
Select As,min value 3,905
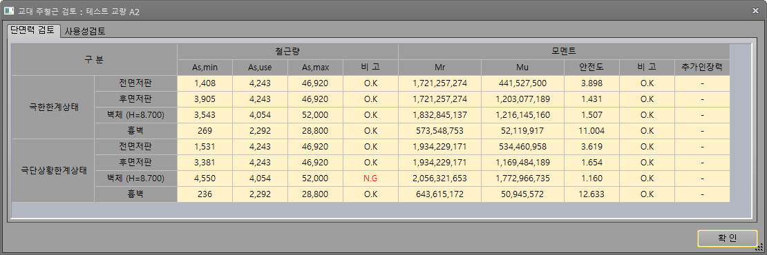pyautogui.click(x=205, y=99)
